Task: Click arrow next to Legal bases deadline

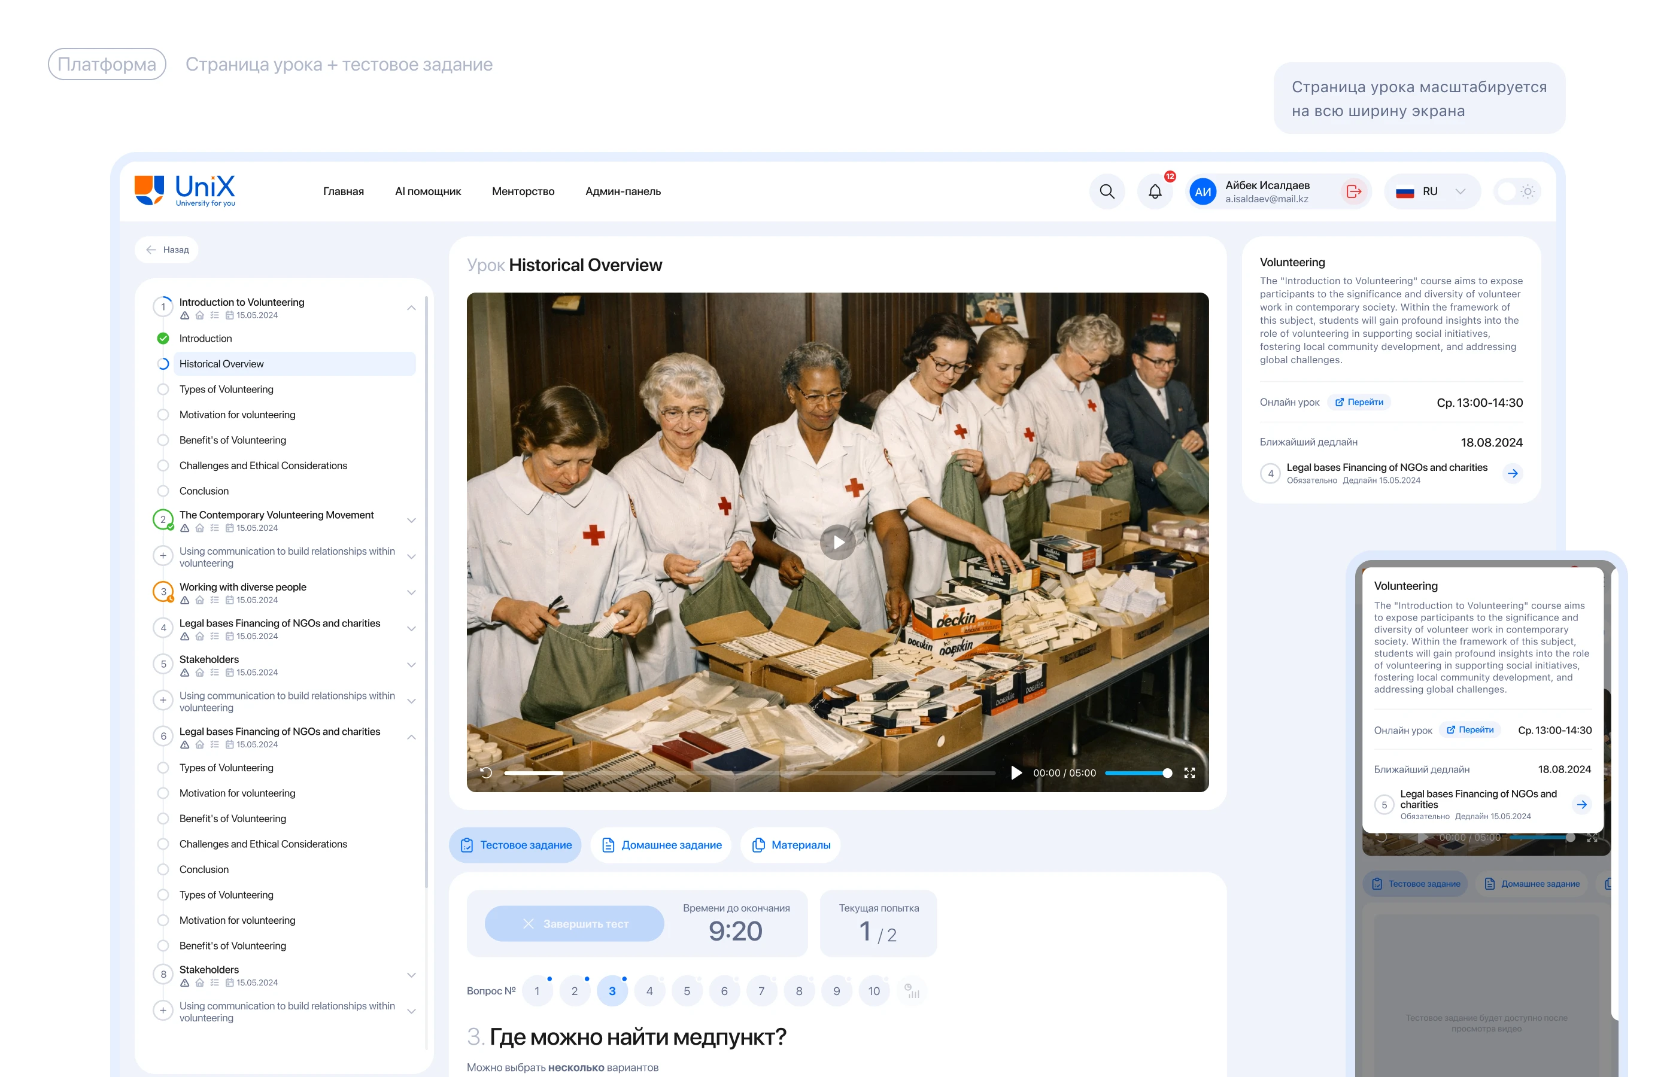Action: pos(1513,473)
